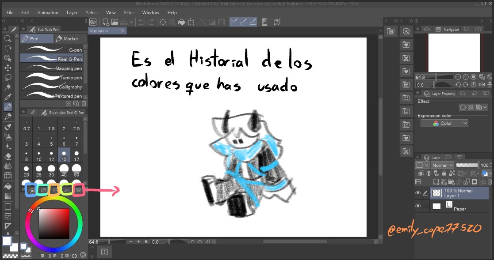Select the Pencil tool below the Pen tool
This screenshot has height=260, width=494.
[8, 117]
